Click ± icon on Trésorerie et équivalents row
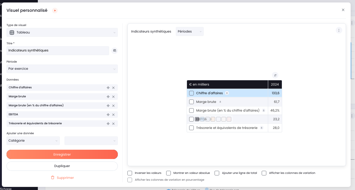The width and height of the screenshot is (355, 190). click(261, 128)
